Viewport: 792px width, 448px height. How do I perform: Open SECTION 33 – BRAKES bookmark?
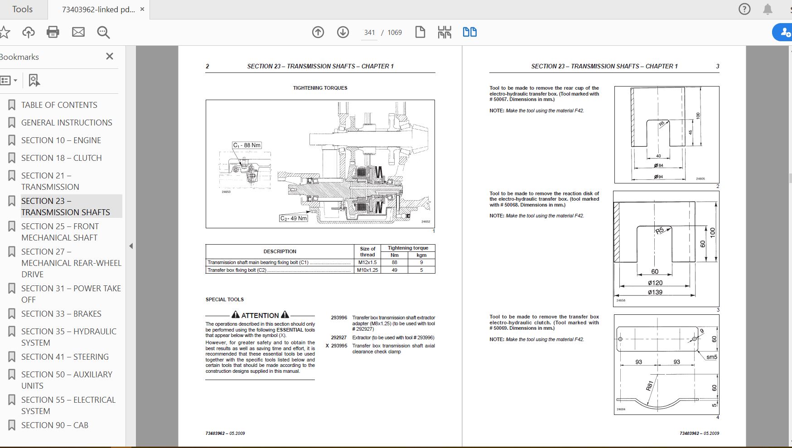(61, 314)
